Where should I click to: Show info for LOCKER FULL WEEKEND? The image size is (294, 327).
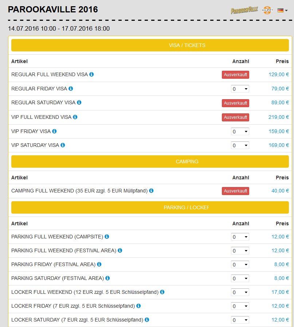162,292
